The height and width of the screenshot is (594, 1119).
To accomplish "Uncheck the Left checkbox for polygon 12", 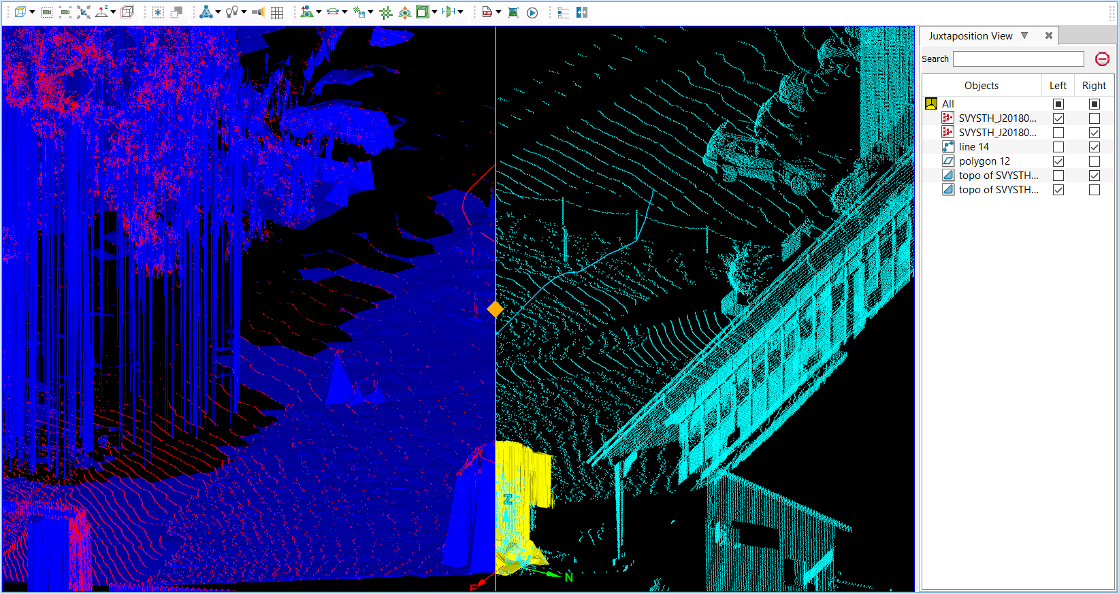I will tap(1058, 161).
